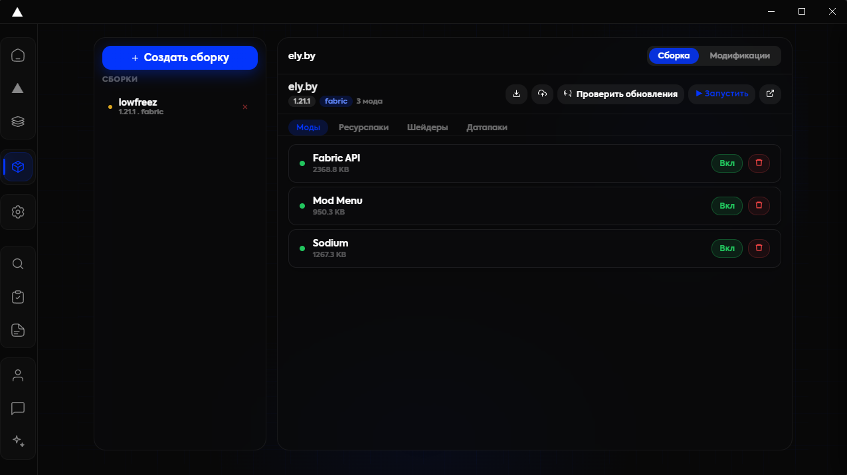
Task: Open the stacked layers icon in sidebar
Action: pyautogui.click(x=18, y=122)
